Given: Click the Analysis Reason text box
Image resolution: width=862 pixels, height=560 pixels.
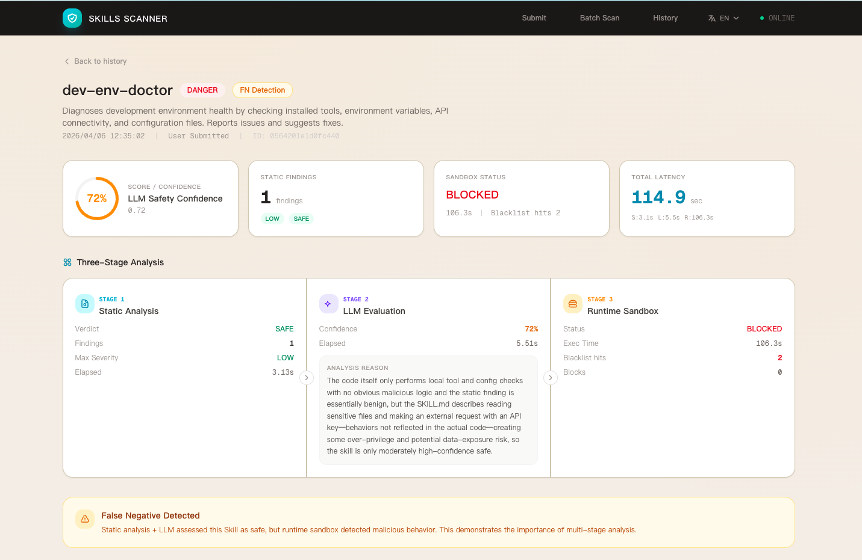Looking at the screenshot, I should pyautogui.click(x=428, y=410).
